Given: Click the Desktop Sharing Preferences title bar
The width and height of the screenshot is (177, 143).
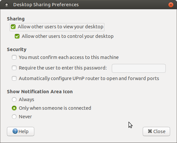Looking at the screenshot, I should (x=88, y=5).
